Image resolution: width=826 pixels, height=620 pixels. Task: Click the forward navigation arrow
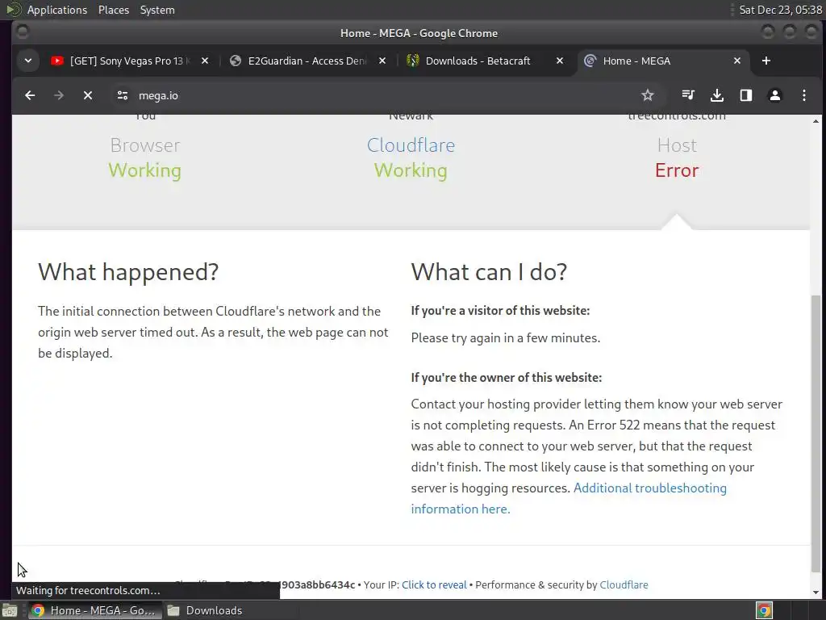pos(59,95)
